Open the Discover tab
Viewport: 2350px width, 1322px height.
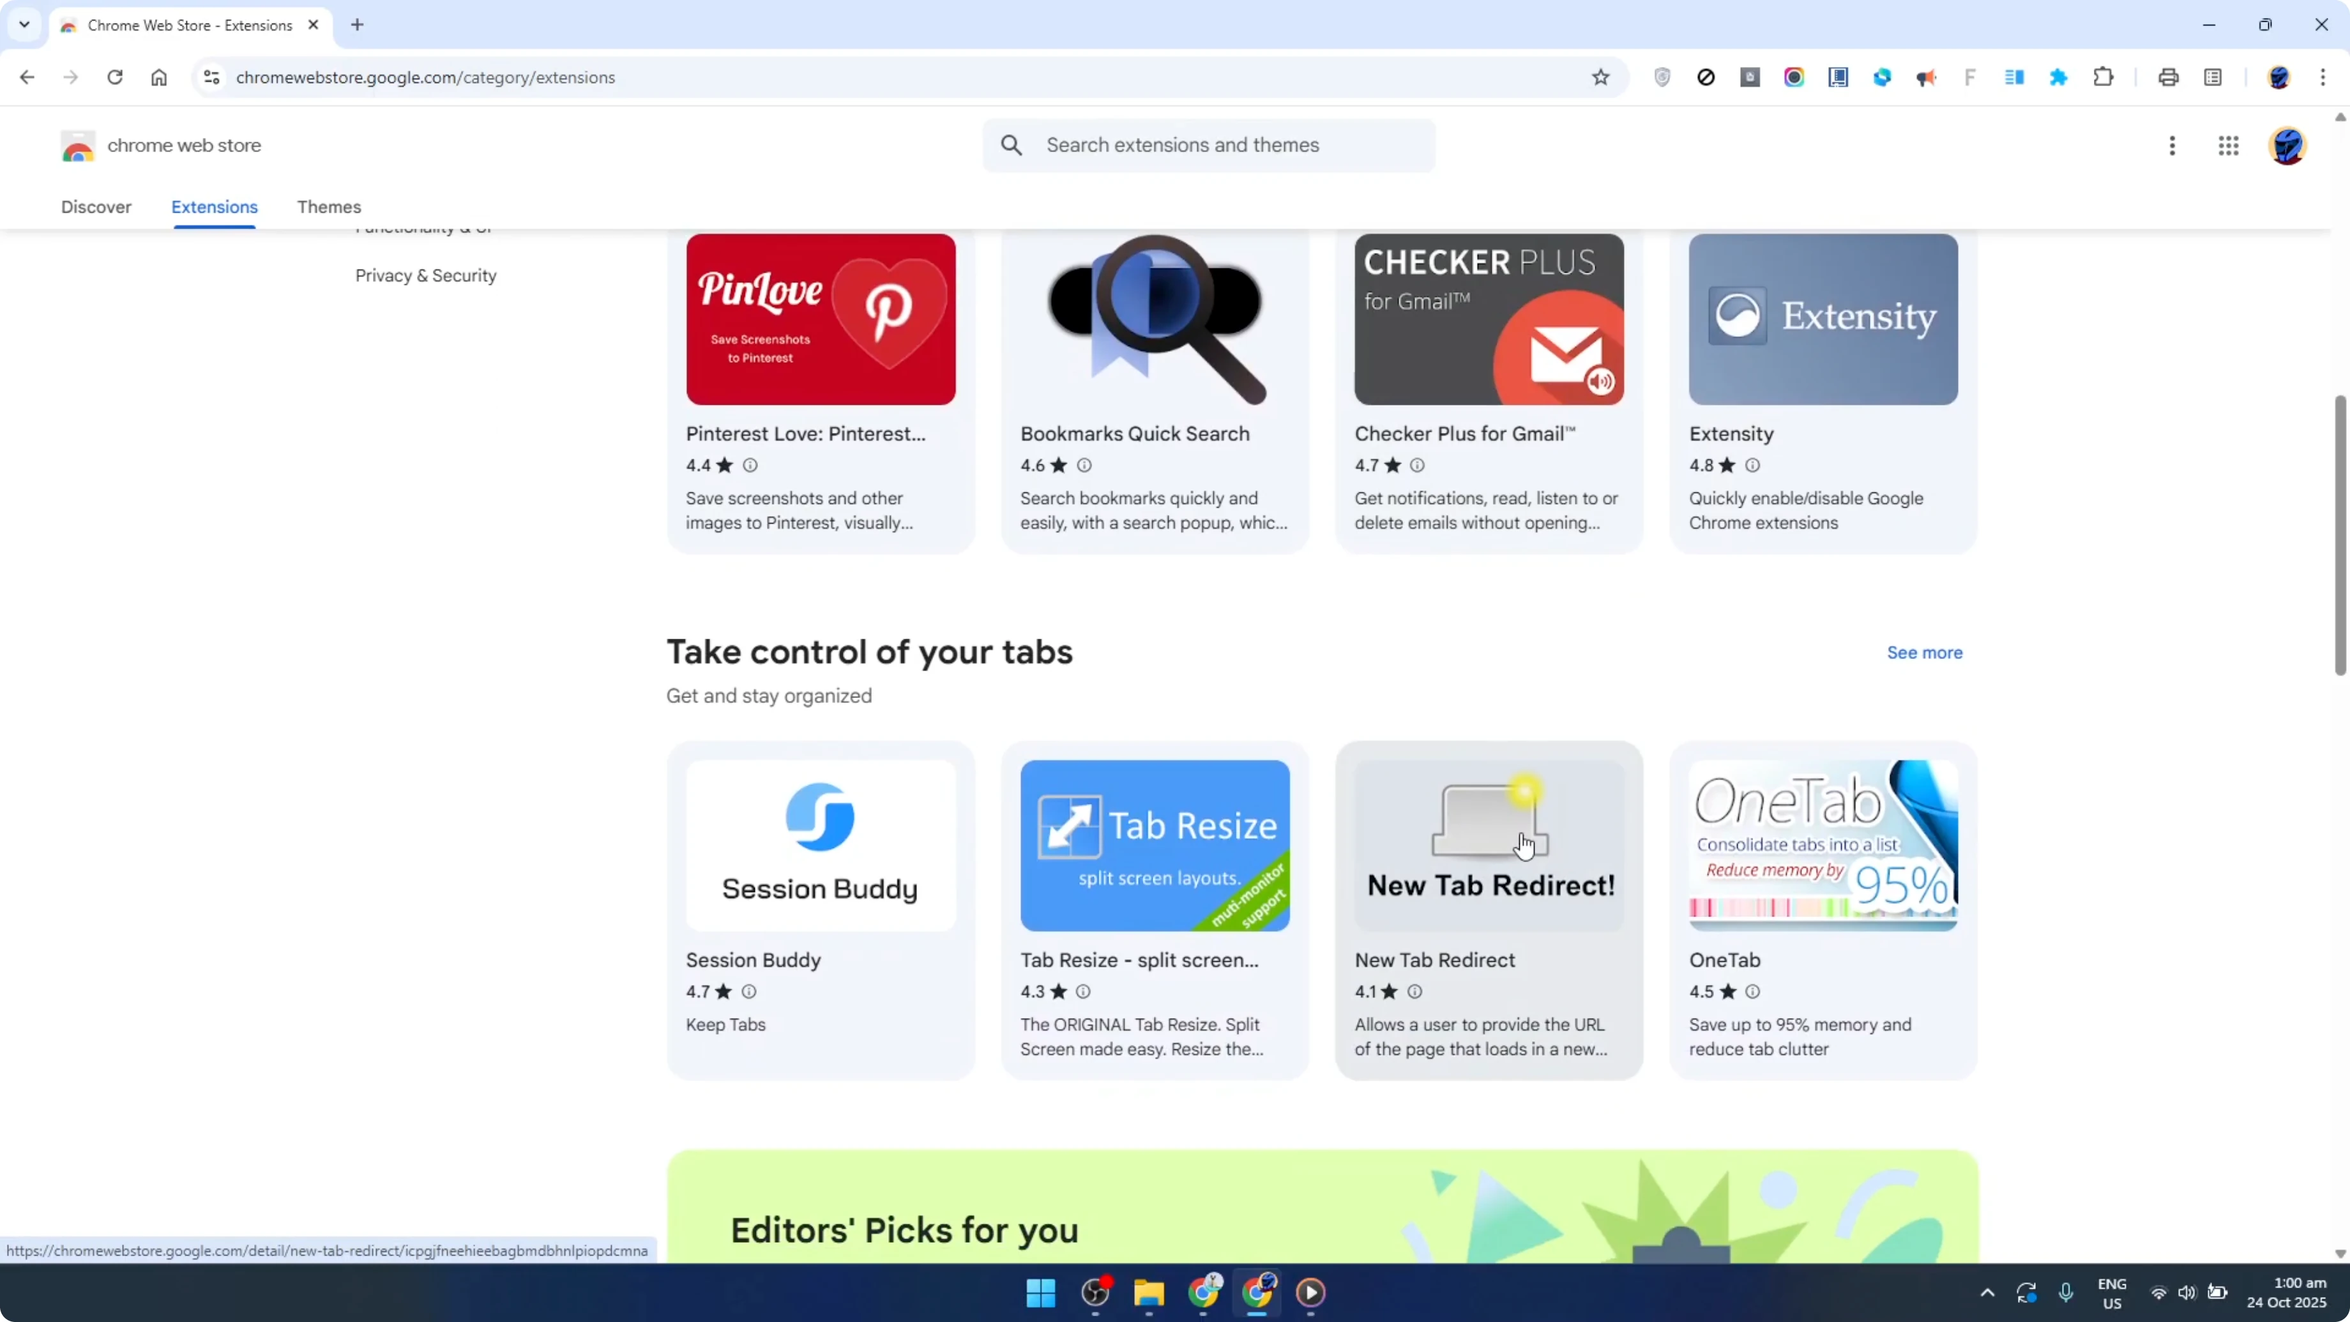tap(96, 207)
